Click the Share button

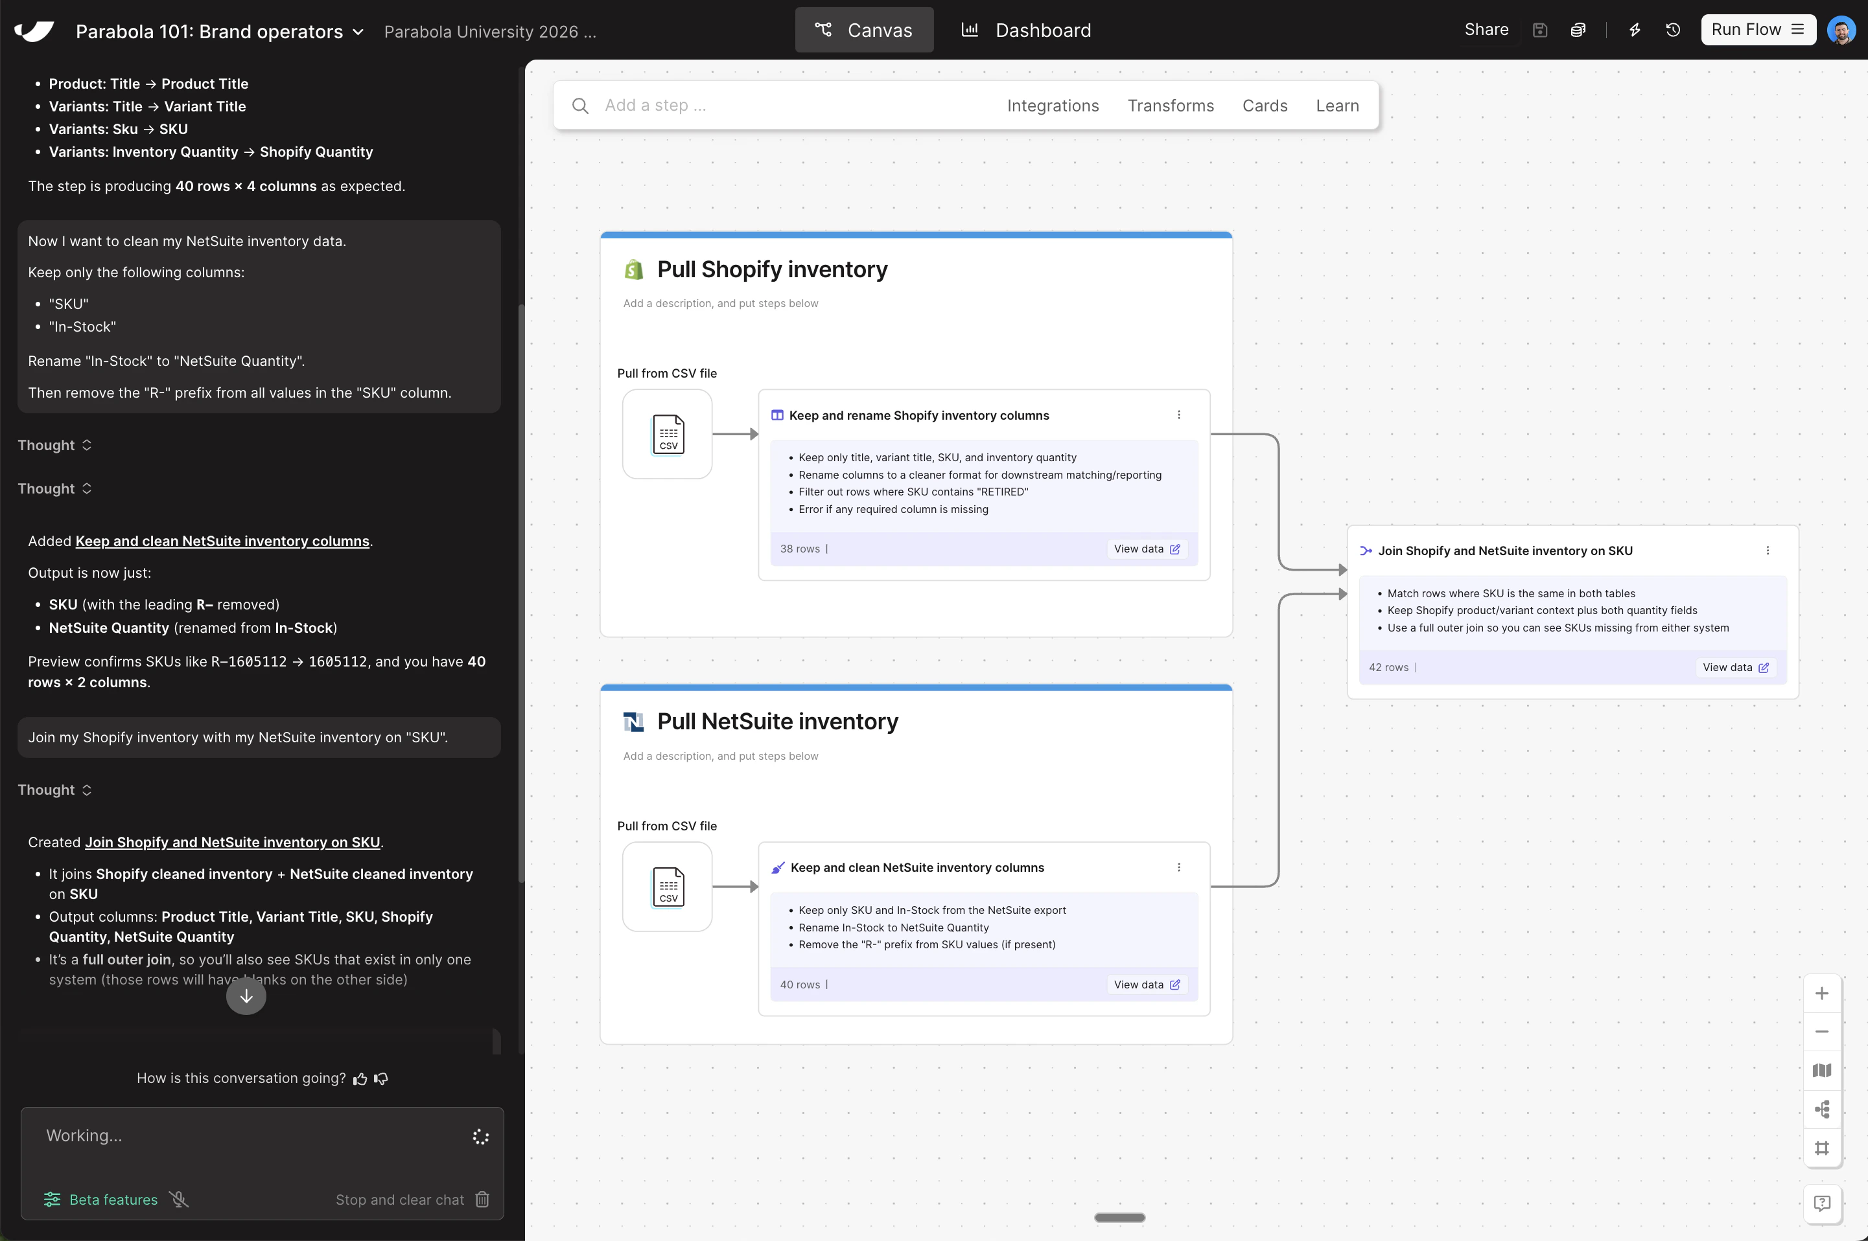tap(1486, 29)
